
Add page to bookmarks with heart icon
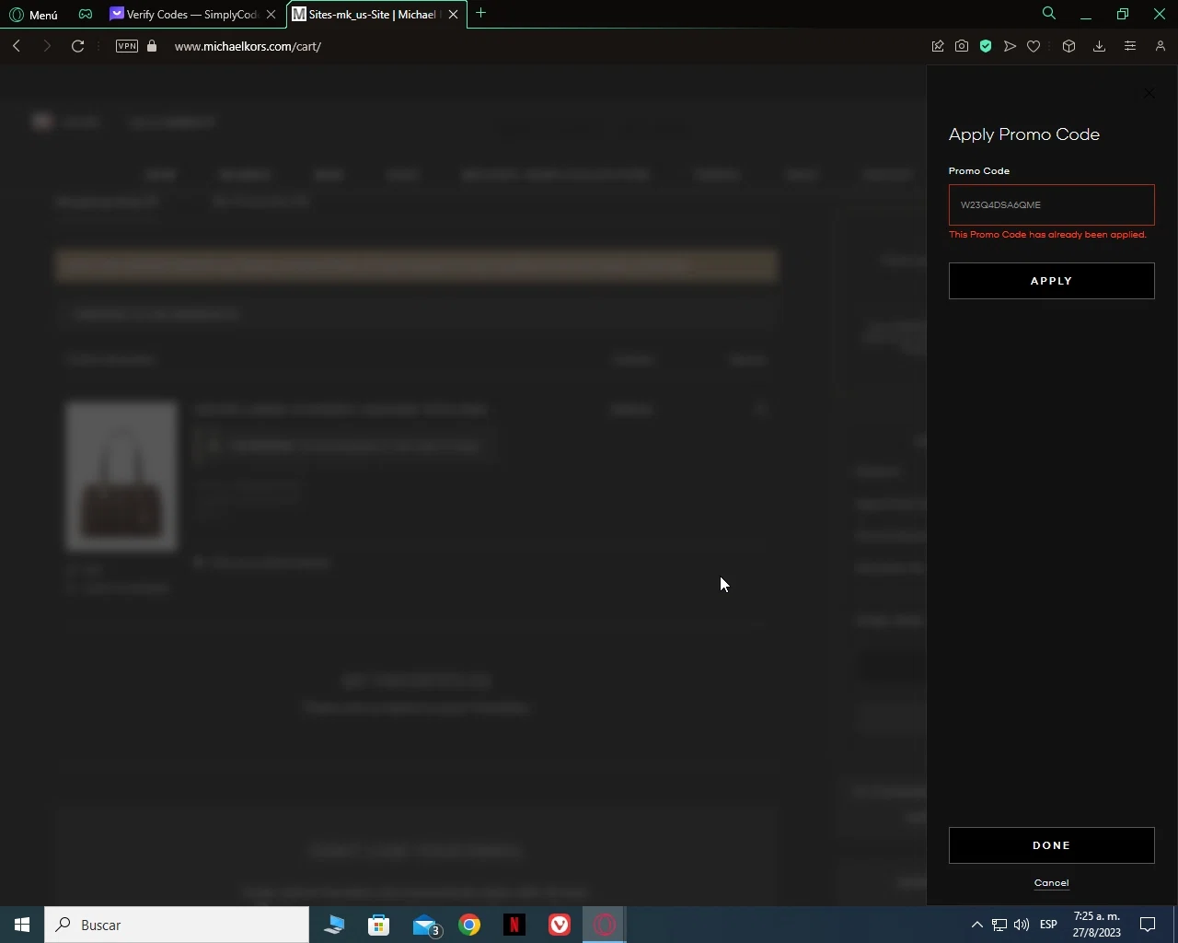(x=1034, y=46)
